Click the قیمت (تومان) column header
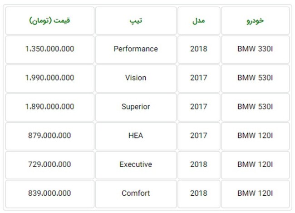295x213 pixels. [49, 21]
